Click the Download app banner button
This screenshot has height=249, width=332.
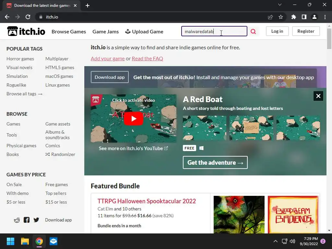(110, 77)
